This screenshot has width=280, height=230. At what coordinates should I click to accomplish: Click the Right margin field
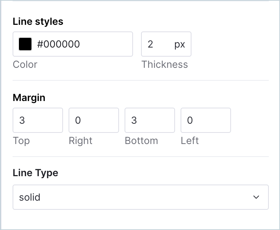94,120
